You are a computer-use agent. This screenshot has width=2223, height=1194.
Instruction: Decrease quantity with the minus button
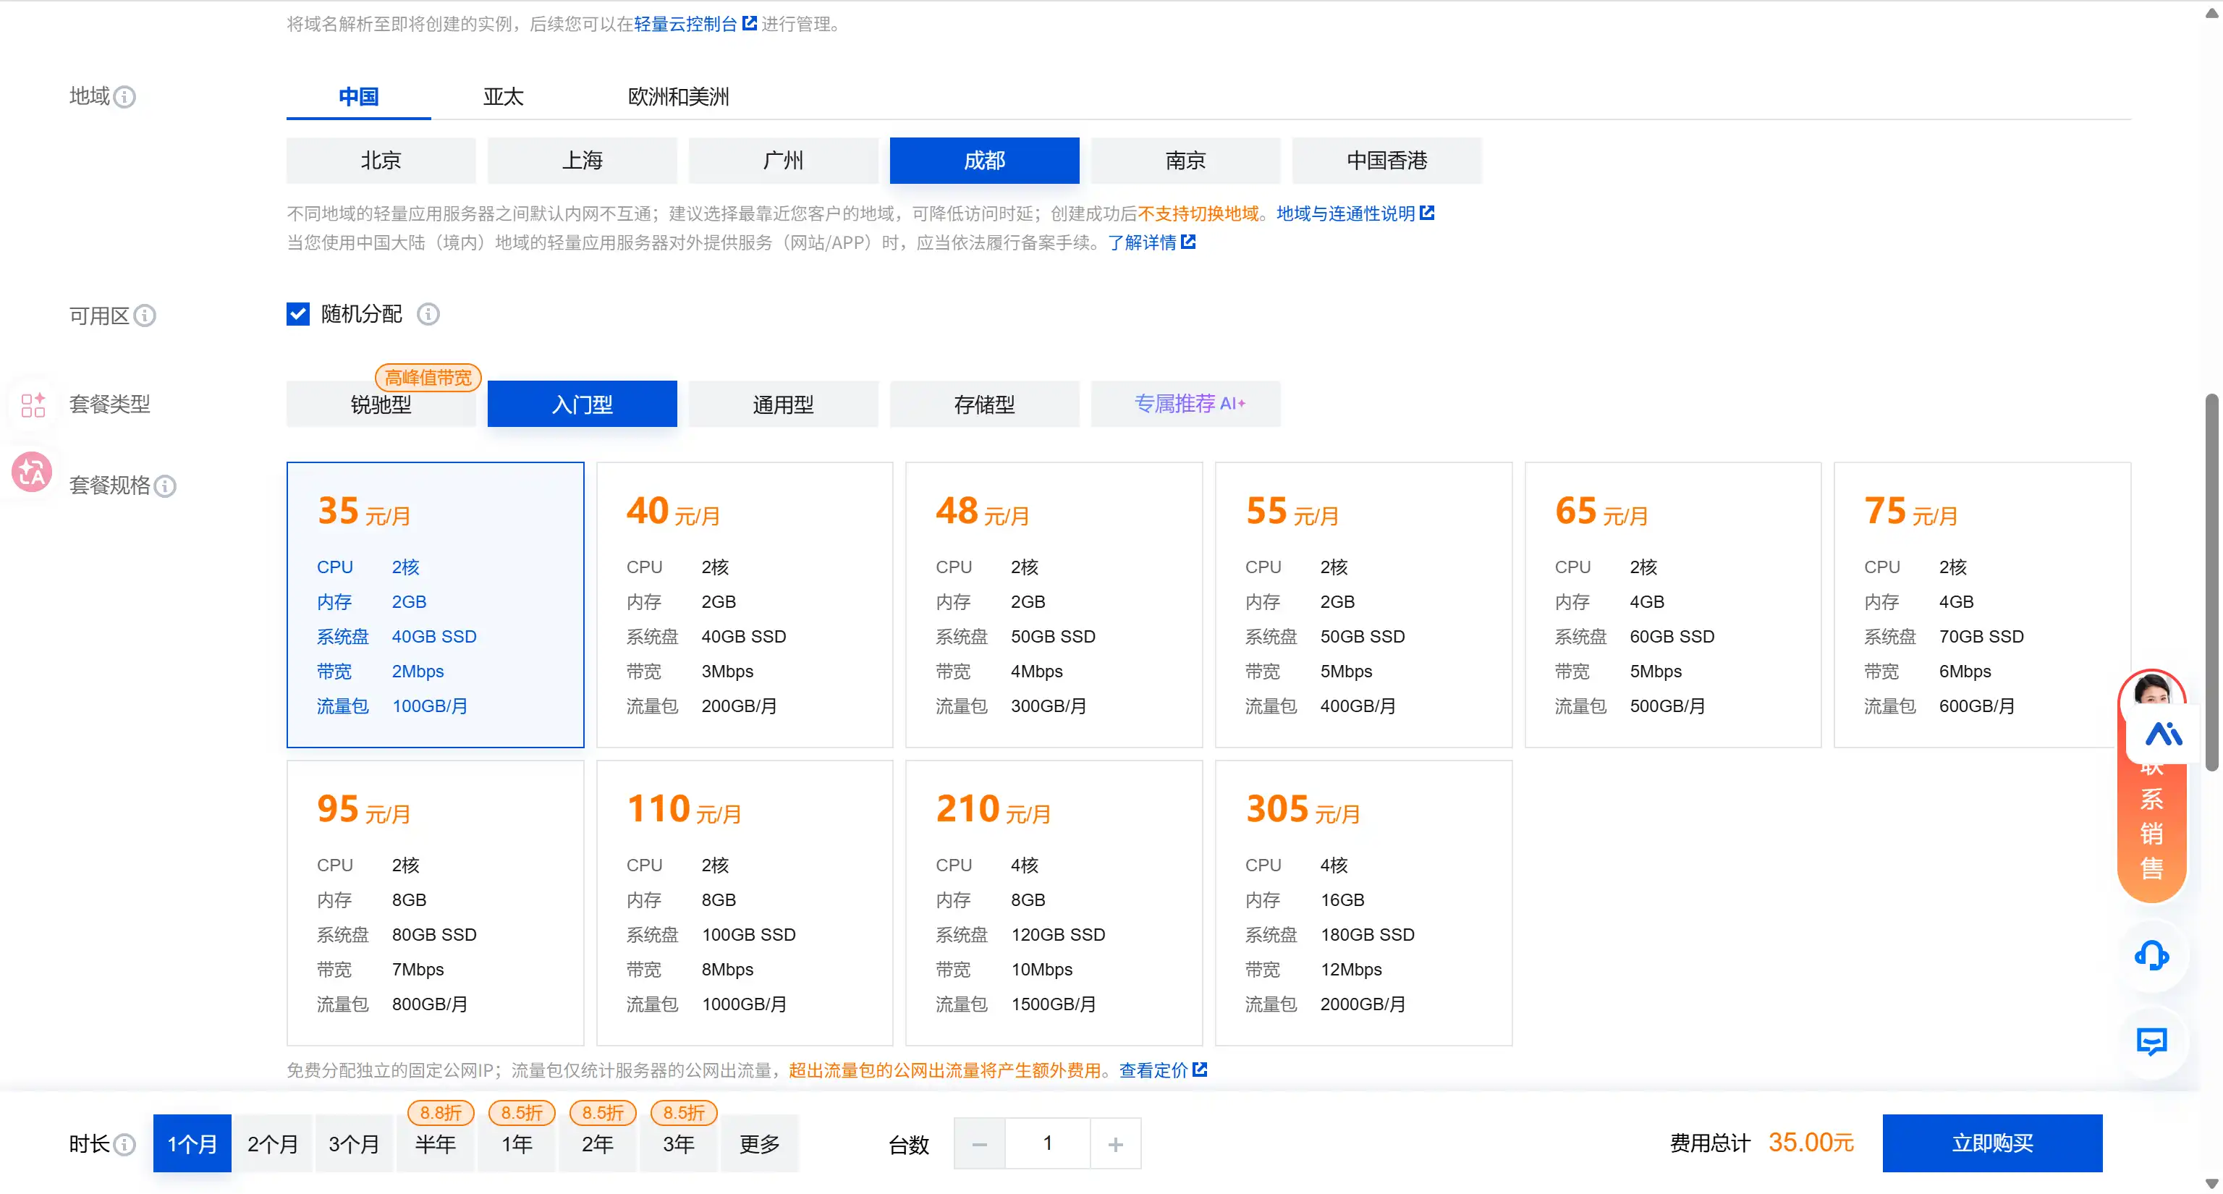(980, 1144)
